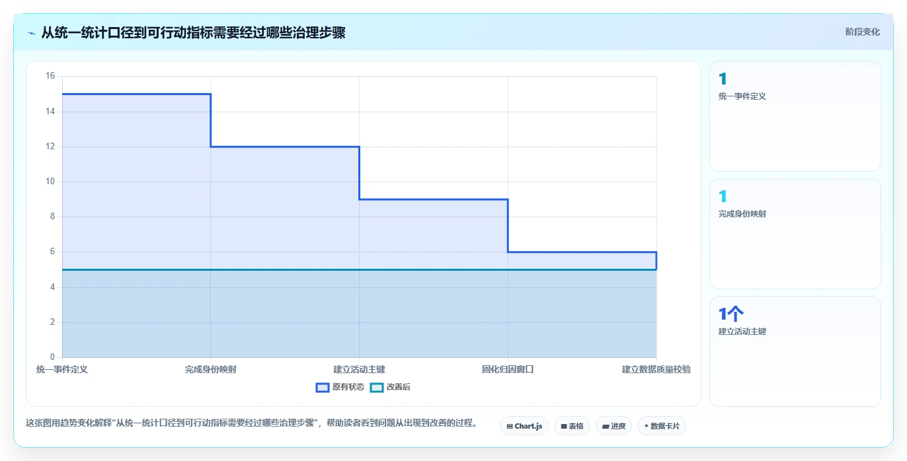Click x-axis label 完成身份映射
The height and width of the screenshot is (461, 907).
tap(211, 369)
